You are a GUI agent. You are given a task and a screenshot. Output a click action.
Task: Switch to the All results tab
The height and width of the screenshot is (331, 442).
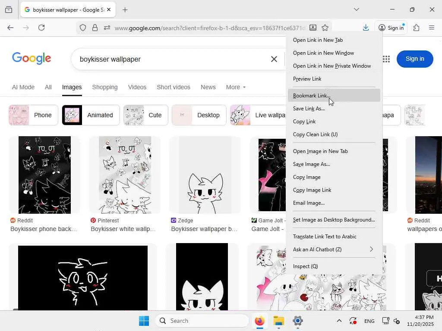pos(48,87)
